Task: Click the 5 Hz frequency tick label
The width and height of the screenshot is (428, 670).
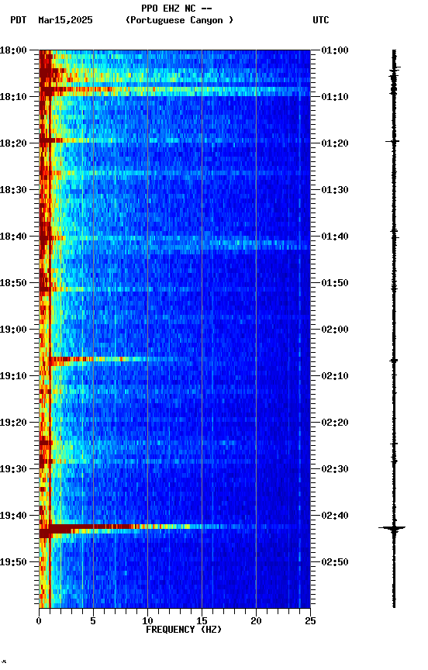Action: click(x=93, y=621)
